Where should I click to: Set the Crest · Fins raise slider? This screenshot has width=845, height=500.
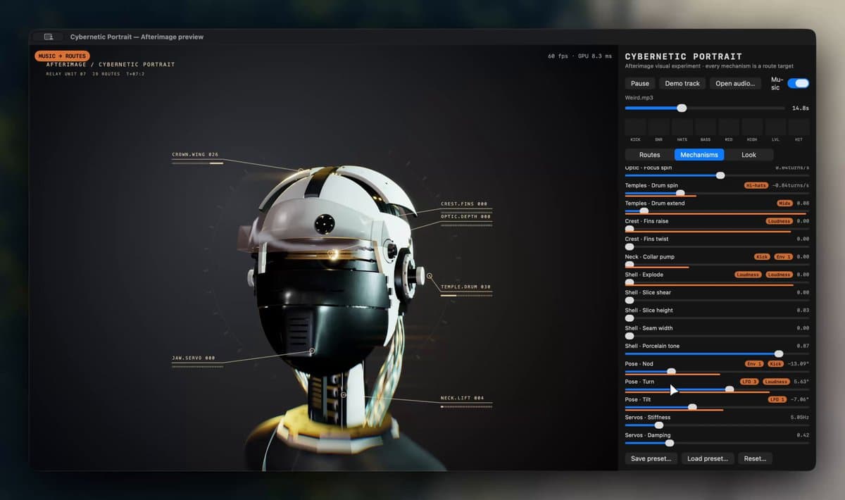point(717,229)
